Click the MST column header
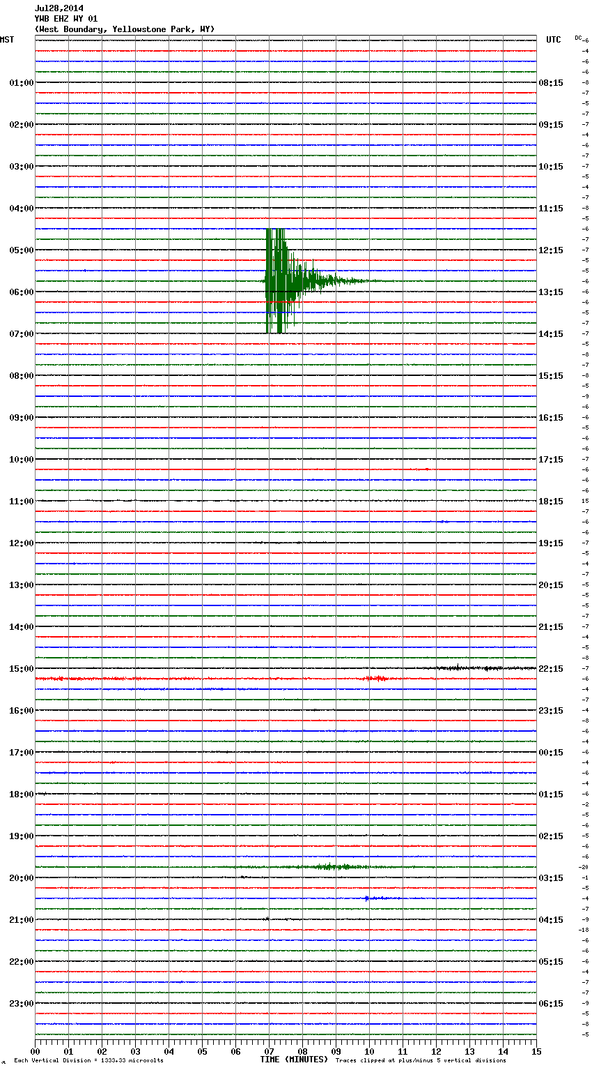 [x=7, y=40]
